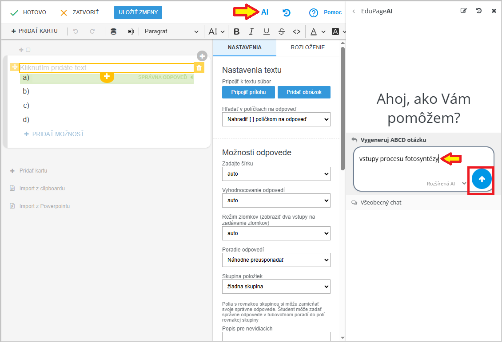Click the gray plus circle on card corner

point(202,56)
